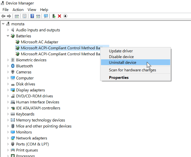Select the Display adapters label
The height and width of the screenshot is (157, 191).
tap(31, 90)
